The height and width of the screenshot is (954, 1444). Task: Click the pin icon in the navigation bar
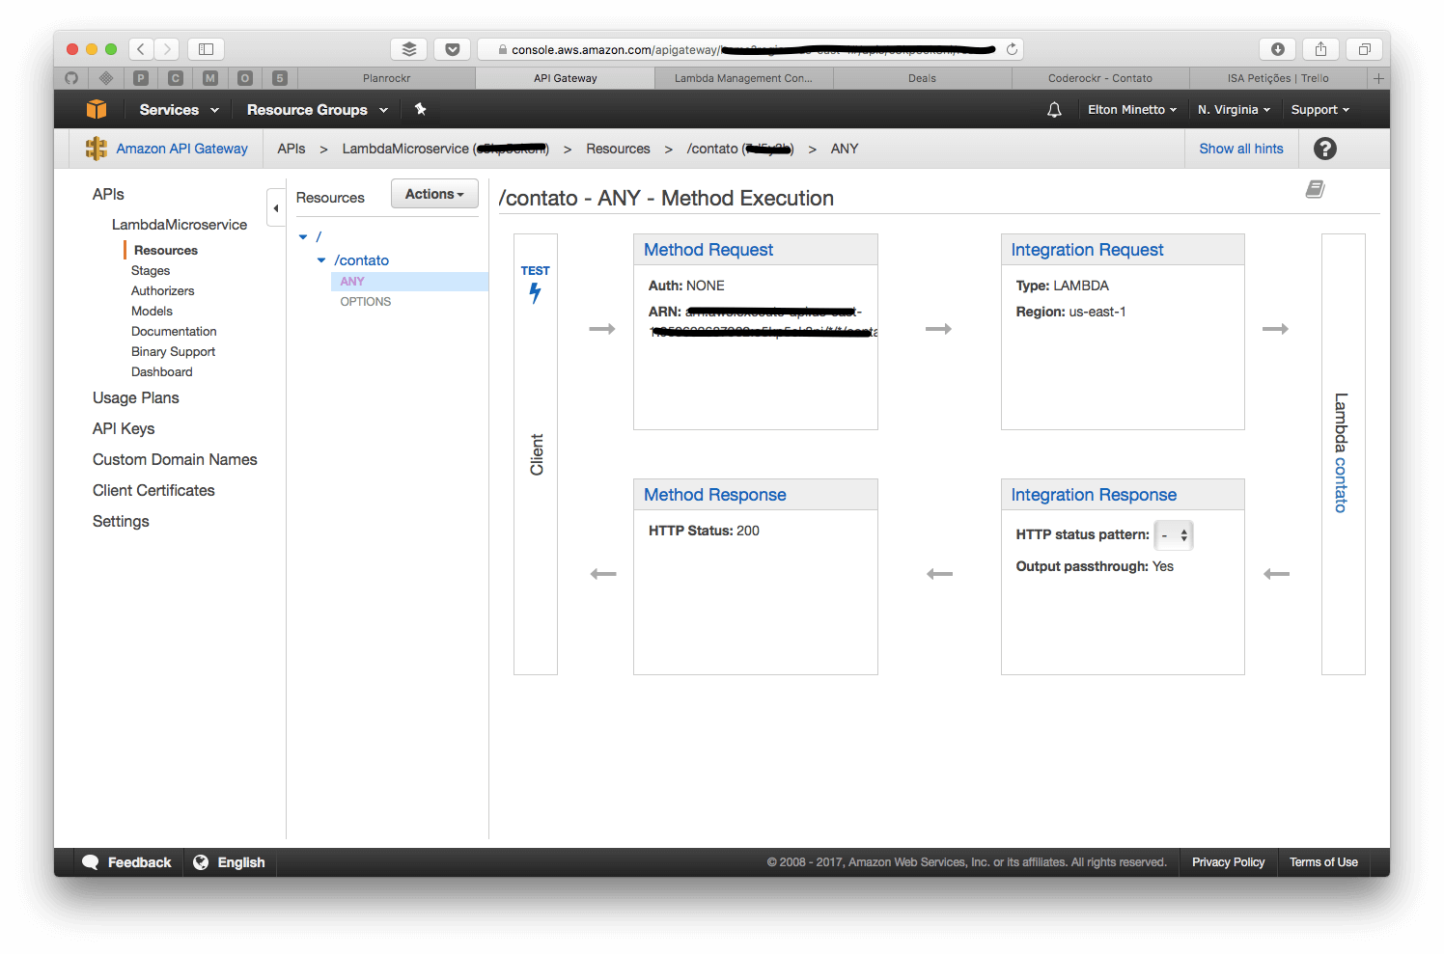420,109
